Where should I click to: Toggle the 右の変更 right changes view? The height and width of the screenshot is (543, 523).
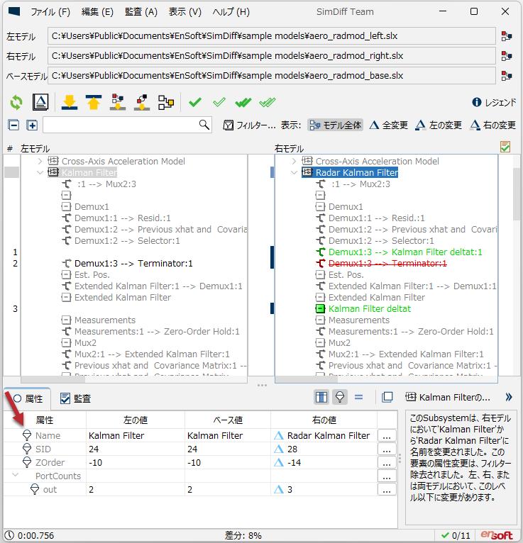(x=492, y=125)
